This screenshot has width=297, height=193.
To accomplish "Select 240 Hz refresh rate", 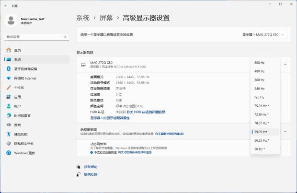I will point(265,89).
